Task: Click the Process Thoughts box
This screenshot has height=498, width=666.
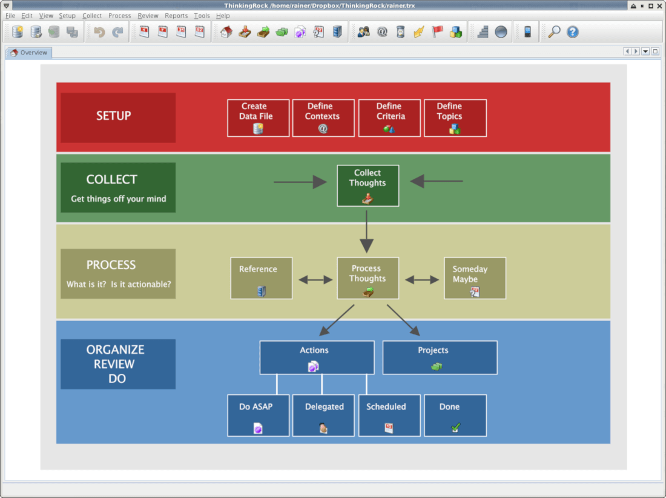Action: click(x=368, y=278)
